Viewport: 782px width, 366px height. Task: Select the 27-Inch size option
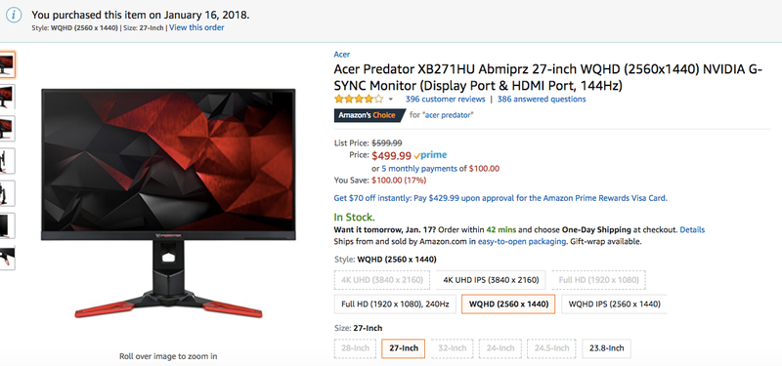coord(403,348)
